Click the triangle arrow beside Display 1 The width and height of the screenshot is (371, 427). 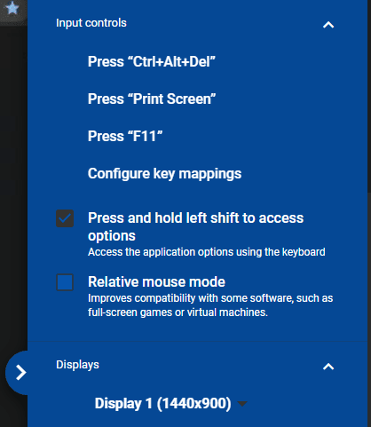tap(242, 404)
